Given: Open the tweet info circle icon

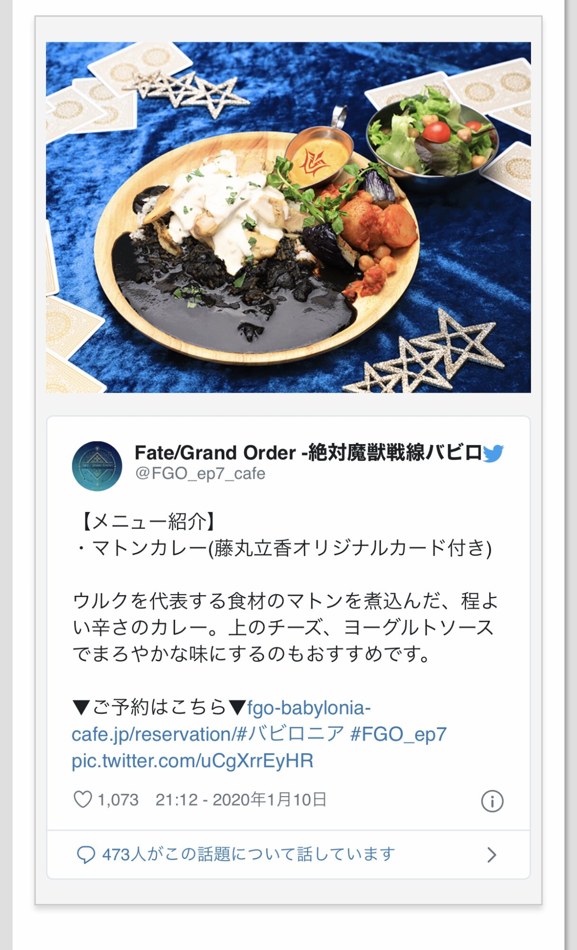Looking at the screenshot, I should (x=492, y=801).
